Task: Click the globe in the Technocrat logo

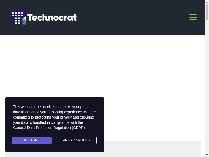Action: click(x=24, y=20)
